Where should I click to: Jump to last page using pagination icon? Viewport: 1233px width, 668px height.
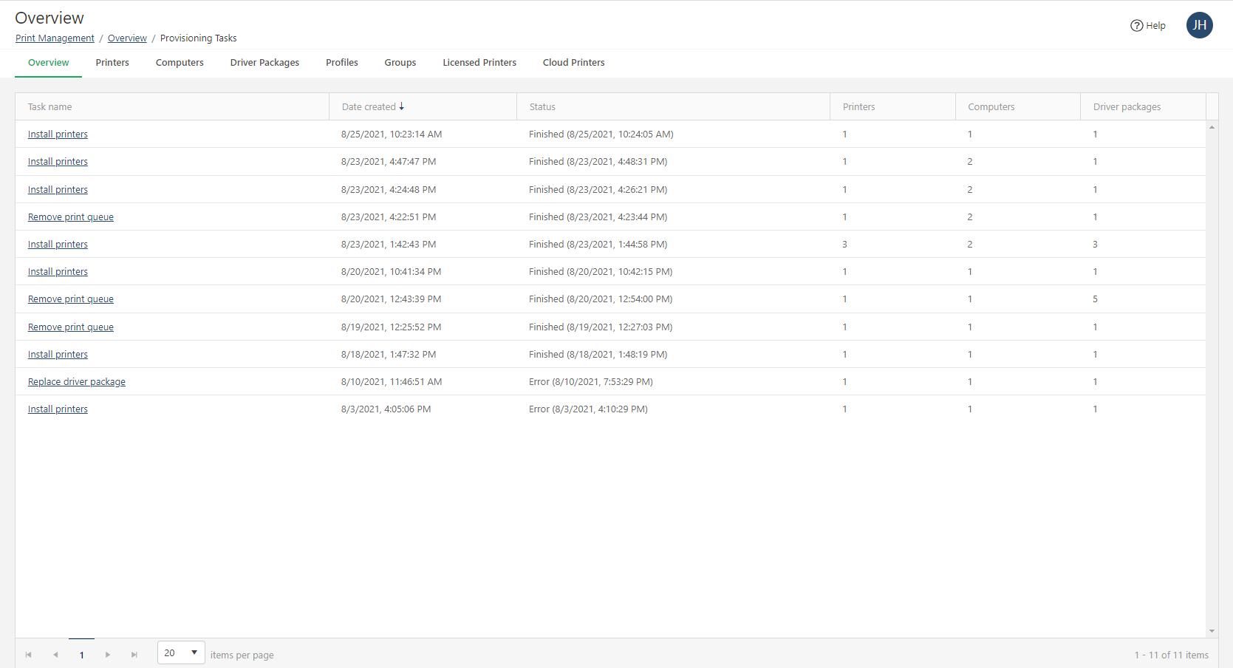[134, 655]
